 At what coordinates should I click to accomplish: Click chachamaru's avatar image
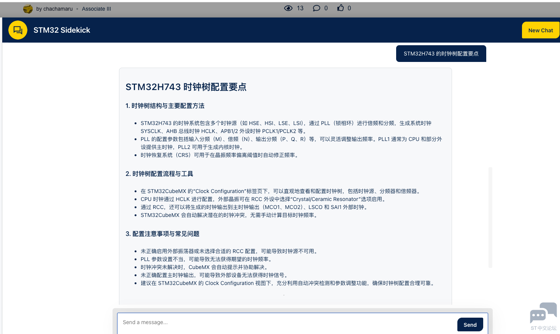click(28, 8)
